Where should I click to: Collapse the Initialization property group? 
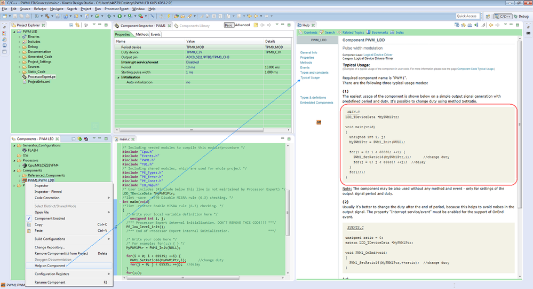pyautogui.click(x=118, y=77)
